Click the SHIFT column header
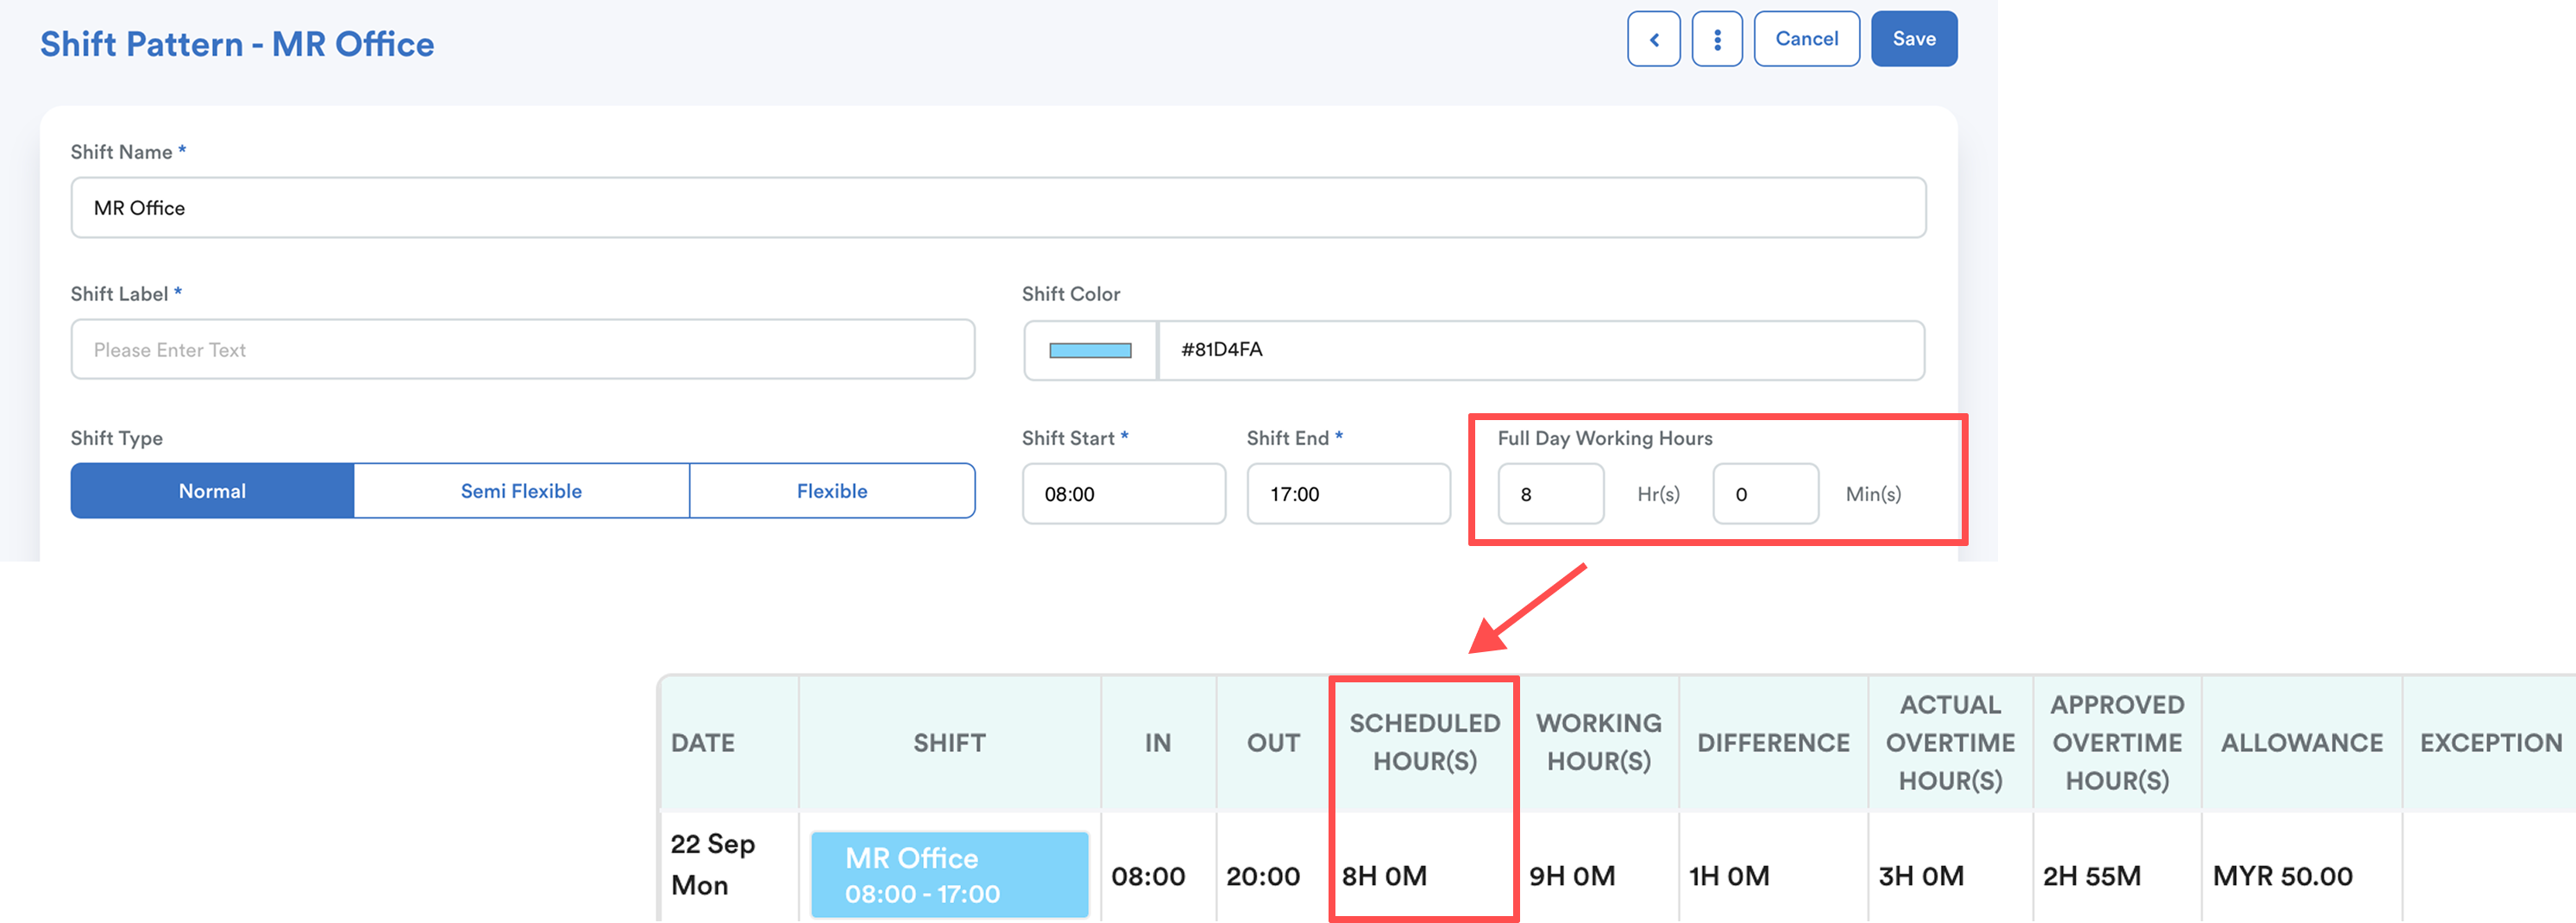Image resolution: width=2576 pixels, height=923 pixels. coord(949,743)
